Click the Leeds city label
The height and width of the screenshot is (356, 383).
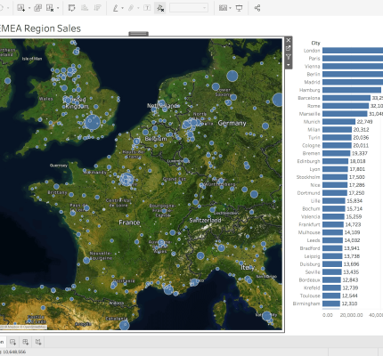click(x=314, y=240)
